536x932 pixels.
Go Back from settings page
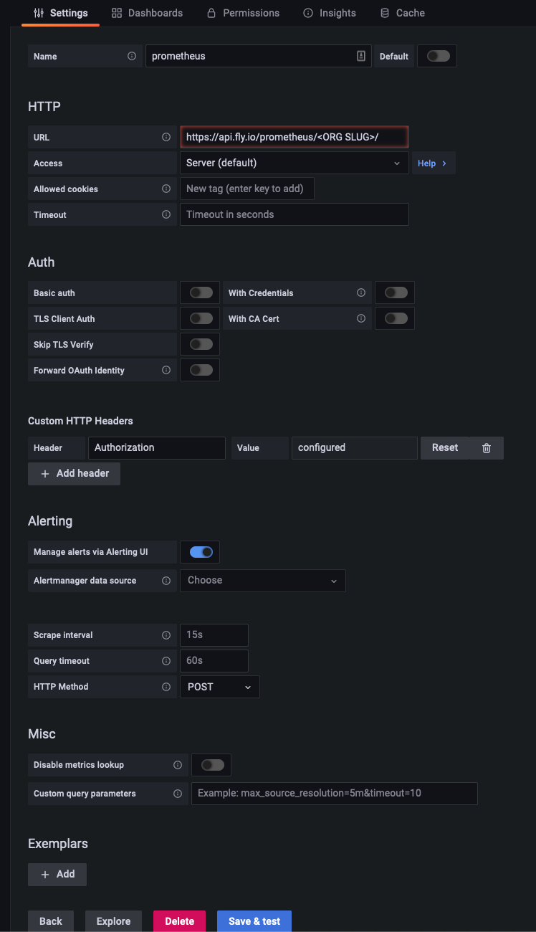point(51,921)
